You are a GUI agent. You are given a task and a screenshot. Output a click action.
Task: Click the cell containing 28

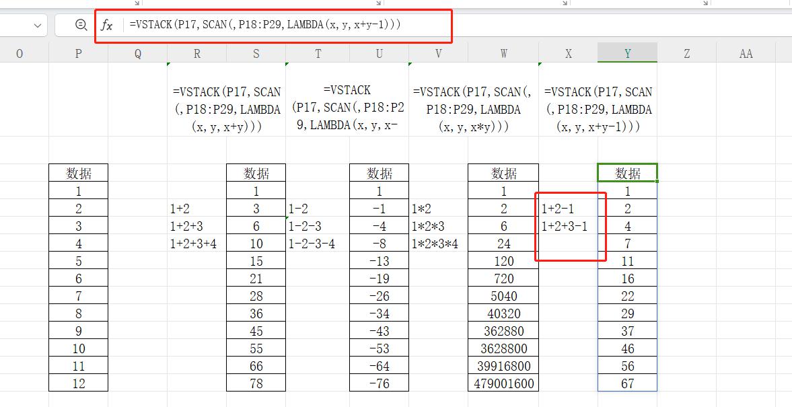coord(256,296)
